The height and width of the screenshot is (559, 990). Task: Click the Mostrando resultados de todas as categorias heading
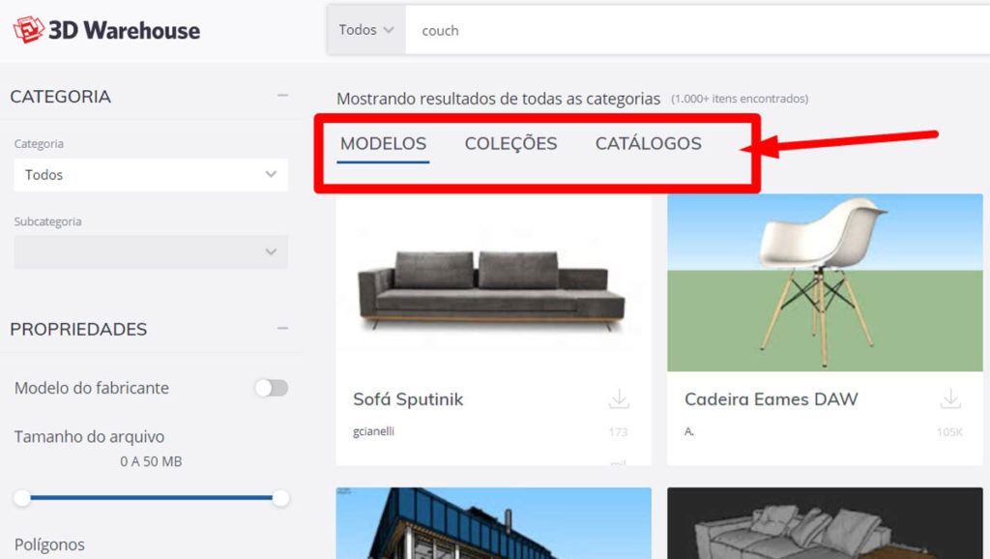[x=498, y=99]
